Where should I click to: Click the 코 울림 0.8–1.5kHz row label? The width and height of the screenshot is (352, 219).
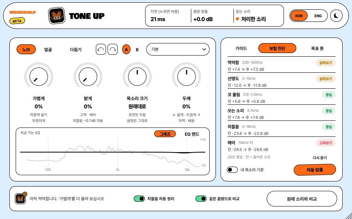[245, 95]
